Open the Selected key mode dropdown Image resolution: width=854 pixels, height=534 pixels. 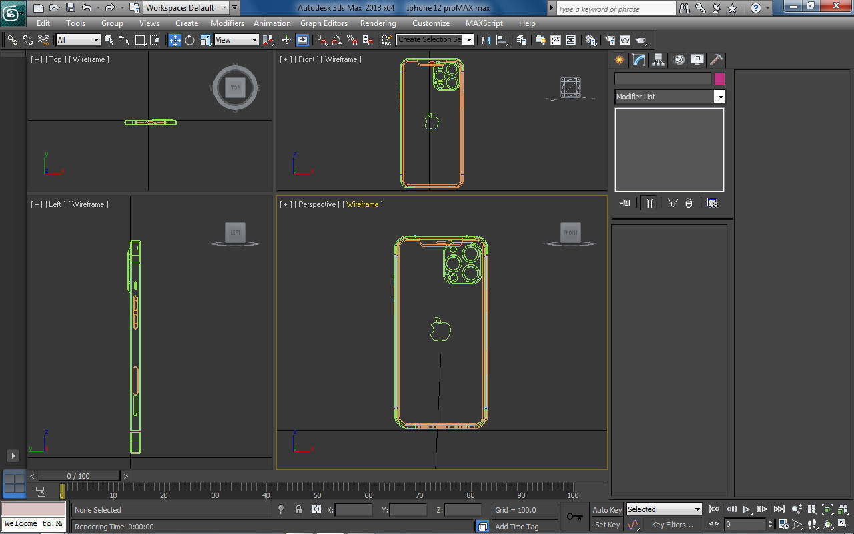664,509
